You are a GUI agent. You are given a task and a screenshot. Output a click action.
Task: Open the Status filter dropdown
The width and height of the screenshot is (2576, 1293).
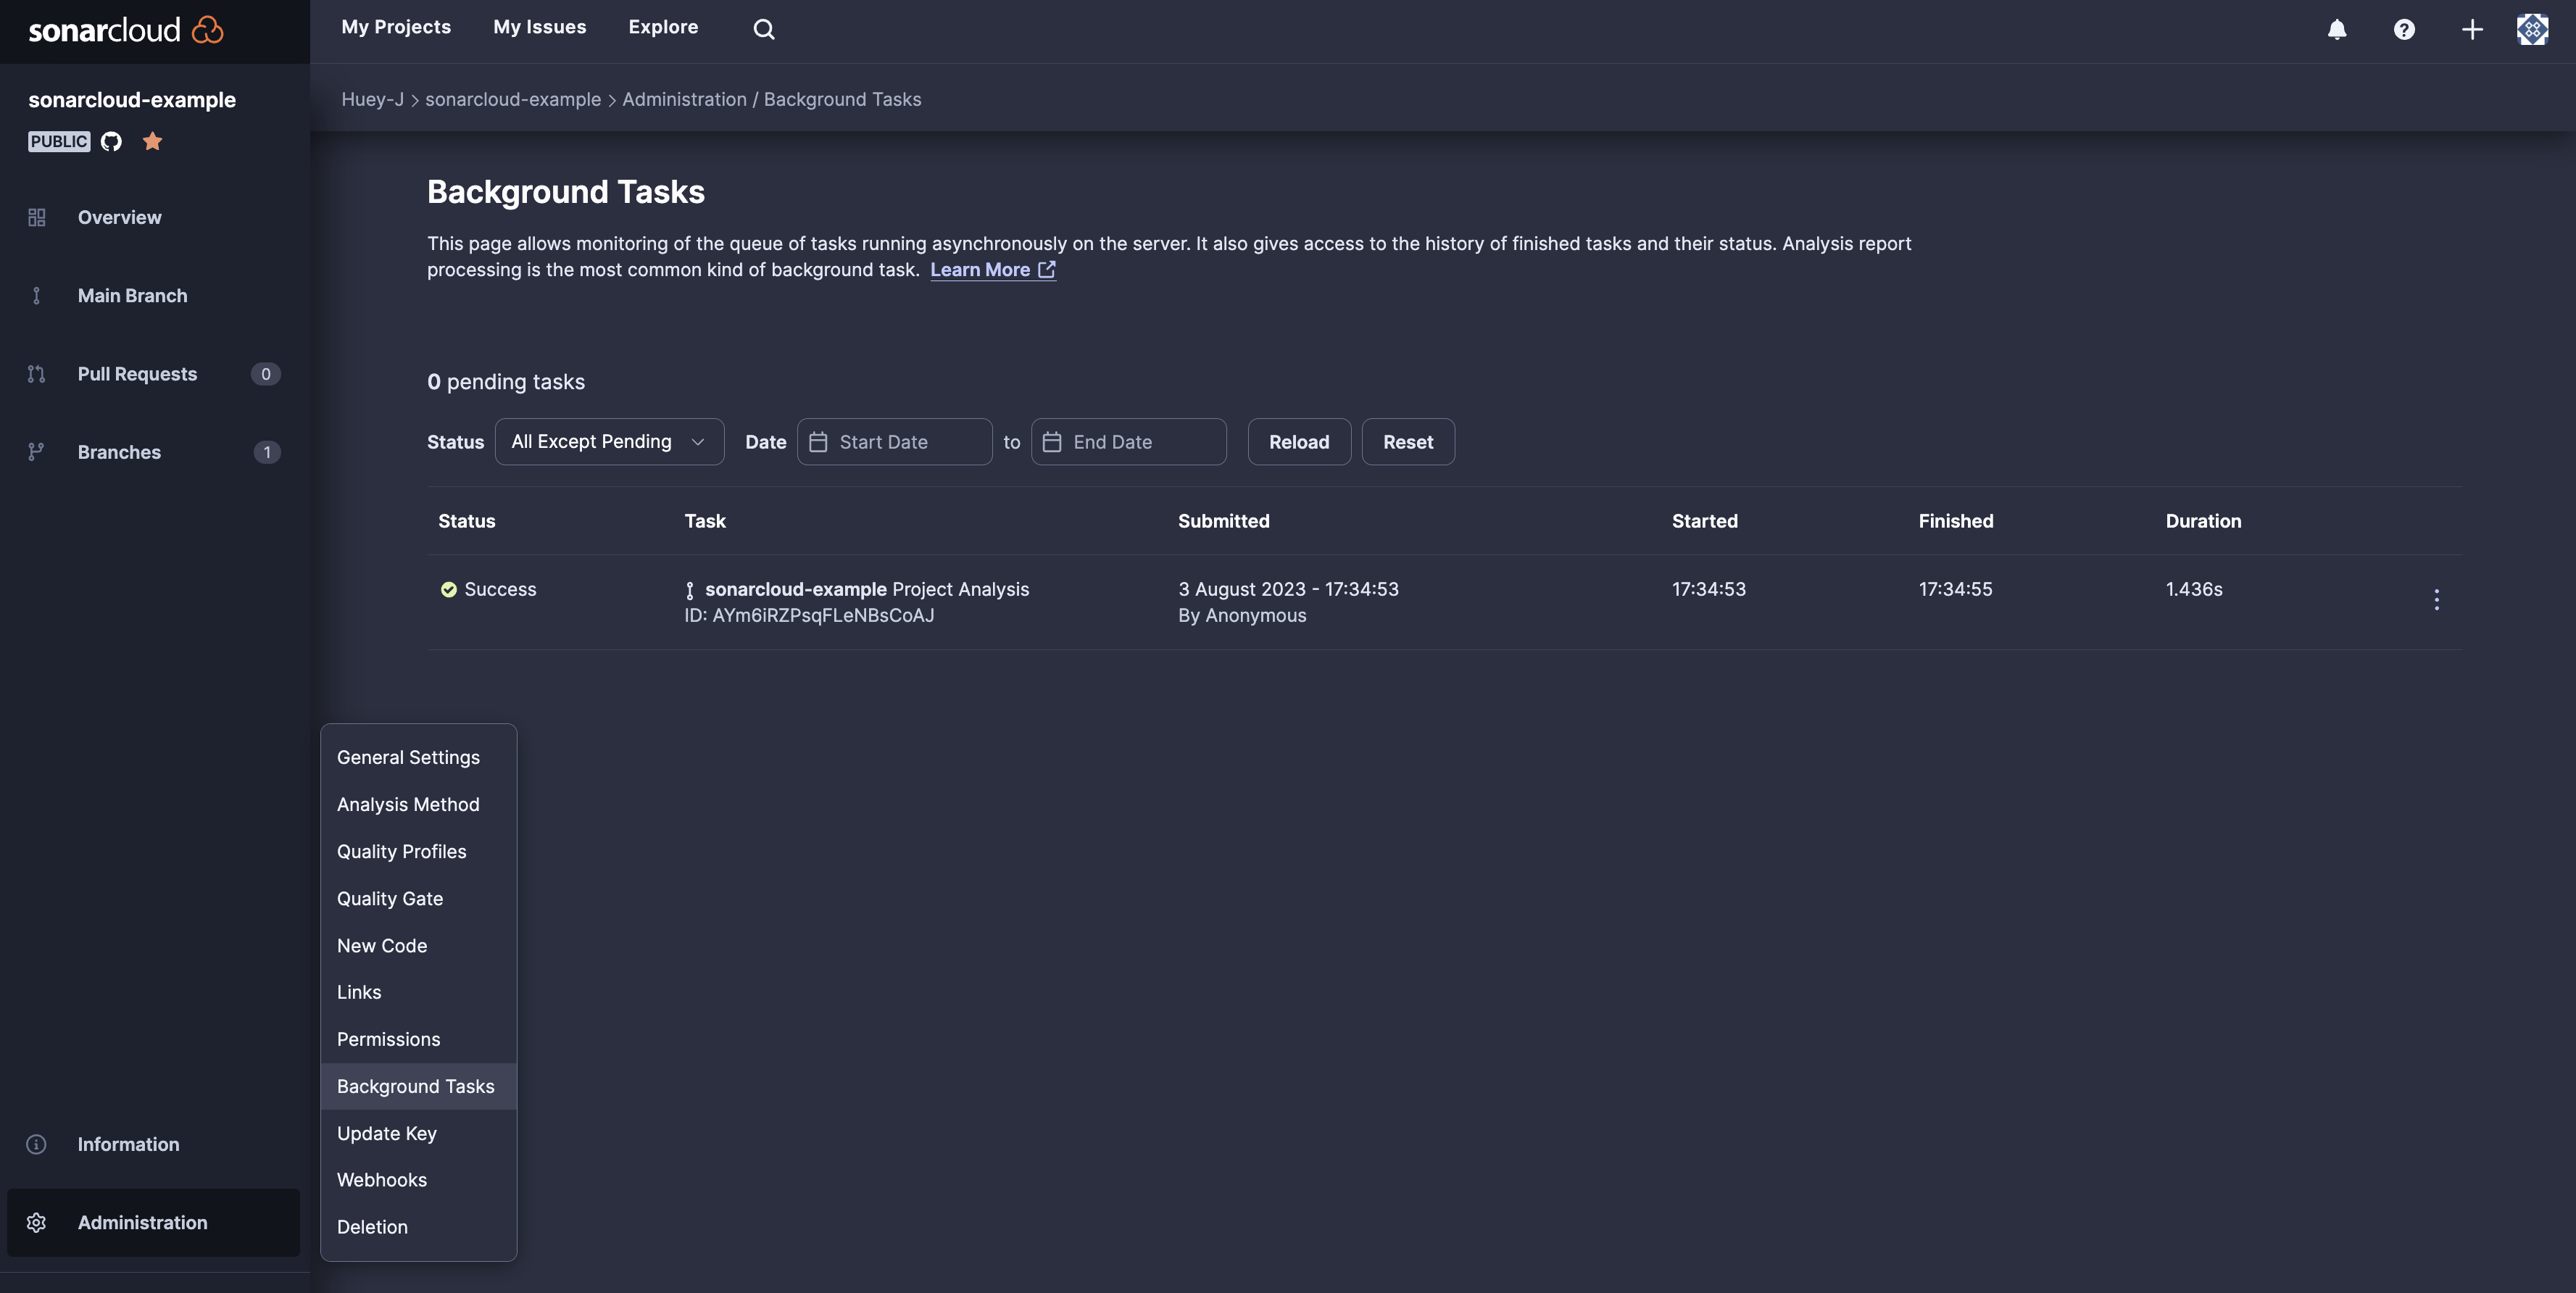click(609, 441)
